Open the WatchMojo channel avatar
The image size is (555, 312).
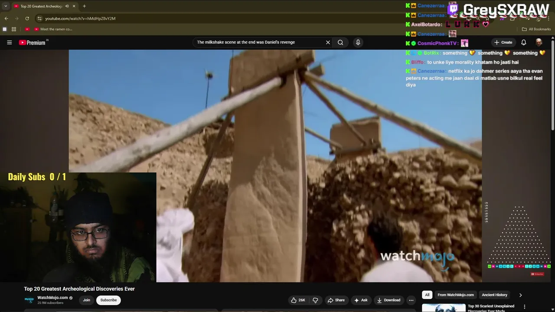(29, 299)
